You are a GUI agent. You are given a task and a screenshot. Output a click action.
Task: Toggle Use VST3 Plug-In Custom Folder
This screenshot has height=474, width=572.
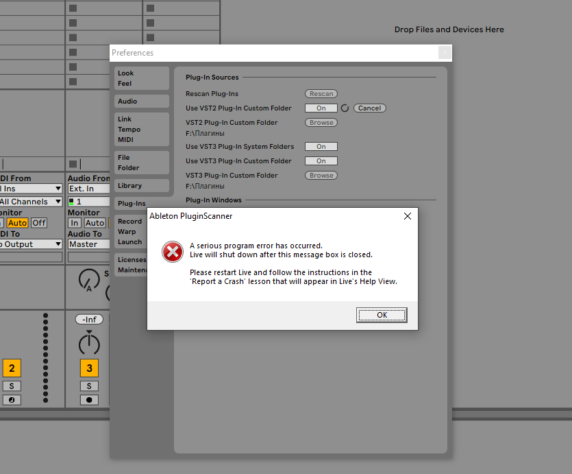321,161
